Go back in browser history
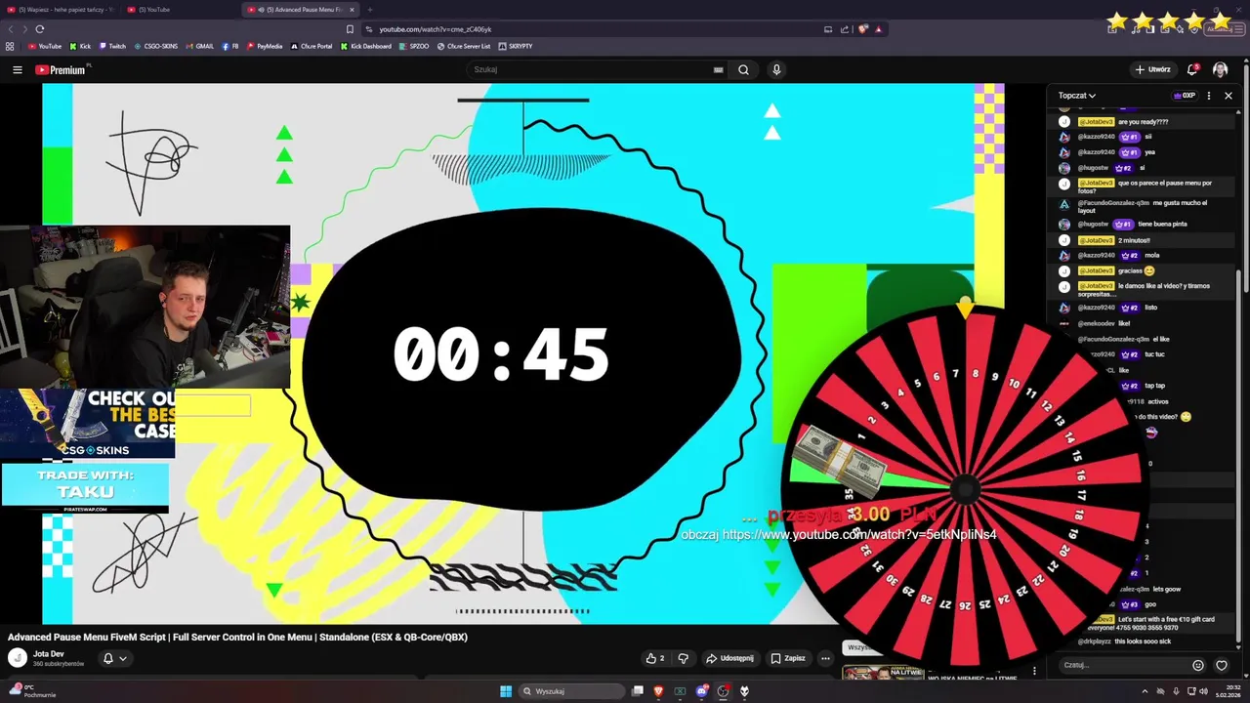Viewport: 1250px width, 703px height. 11,29
